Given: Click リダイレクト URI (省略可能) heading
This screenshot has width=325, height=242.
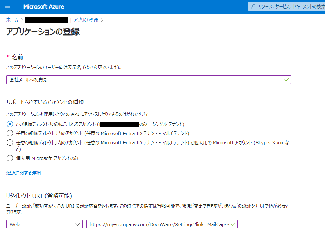Looking at the screenshot, I should (x=39, y=196).
